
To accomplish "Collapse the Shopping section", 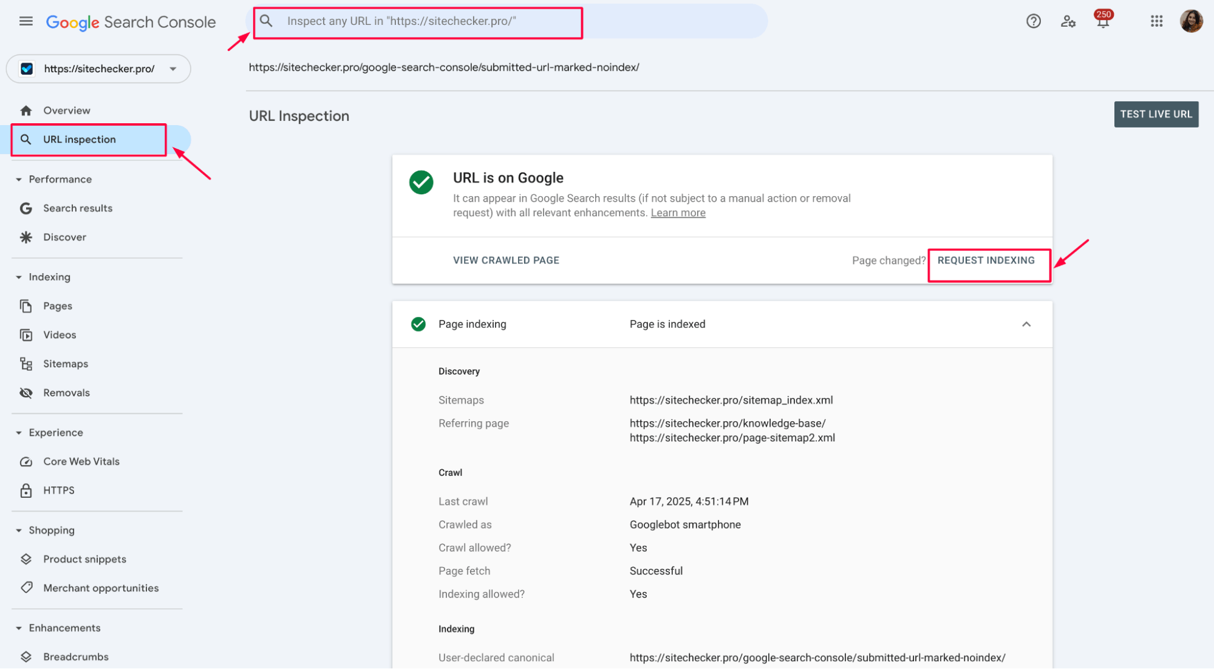I will click(19, 531).
